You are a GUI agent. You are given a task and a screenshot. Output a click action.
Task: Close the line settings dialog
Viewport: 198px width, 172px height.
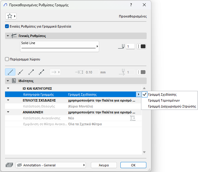tap(144, 5)
